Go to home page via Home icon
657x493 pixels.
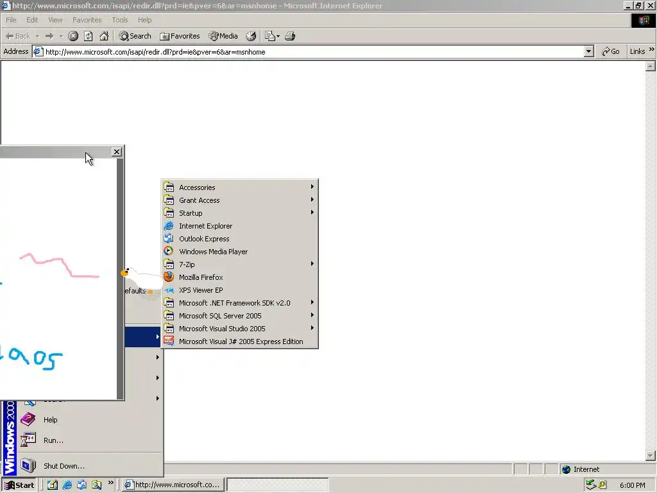coord(104,36)
